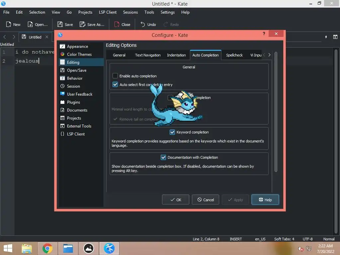Screen dimensions: 340x255
Task: Open the External Tools settings page
Action: point(81,126)
